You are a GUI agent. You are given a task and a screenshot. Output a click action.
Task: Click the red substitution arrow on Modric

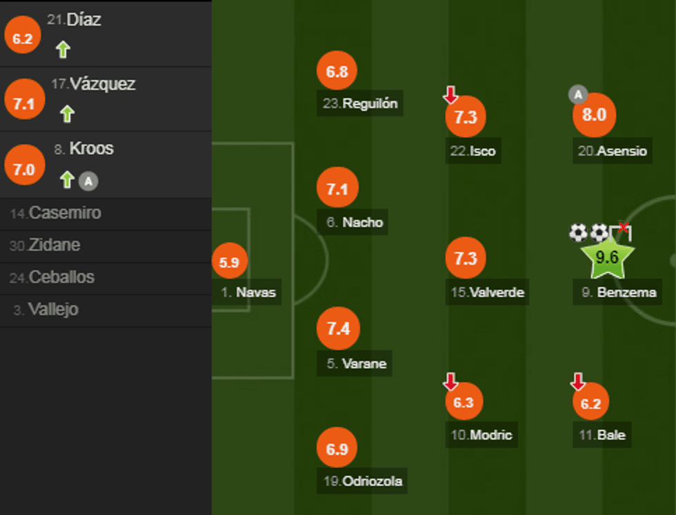pyautogui.click(x=450, y=381)
